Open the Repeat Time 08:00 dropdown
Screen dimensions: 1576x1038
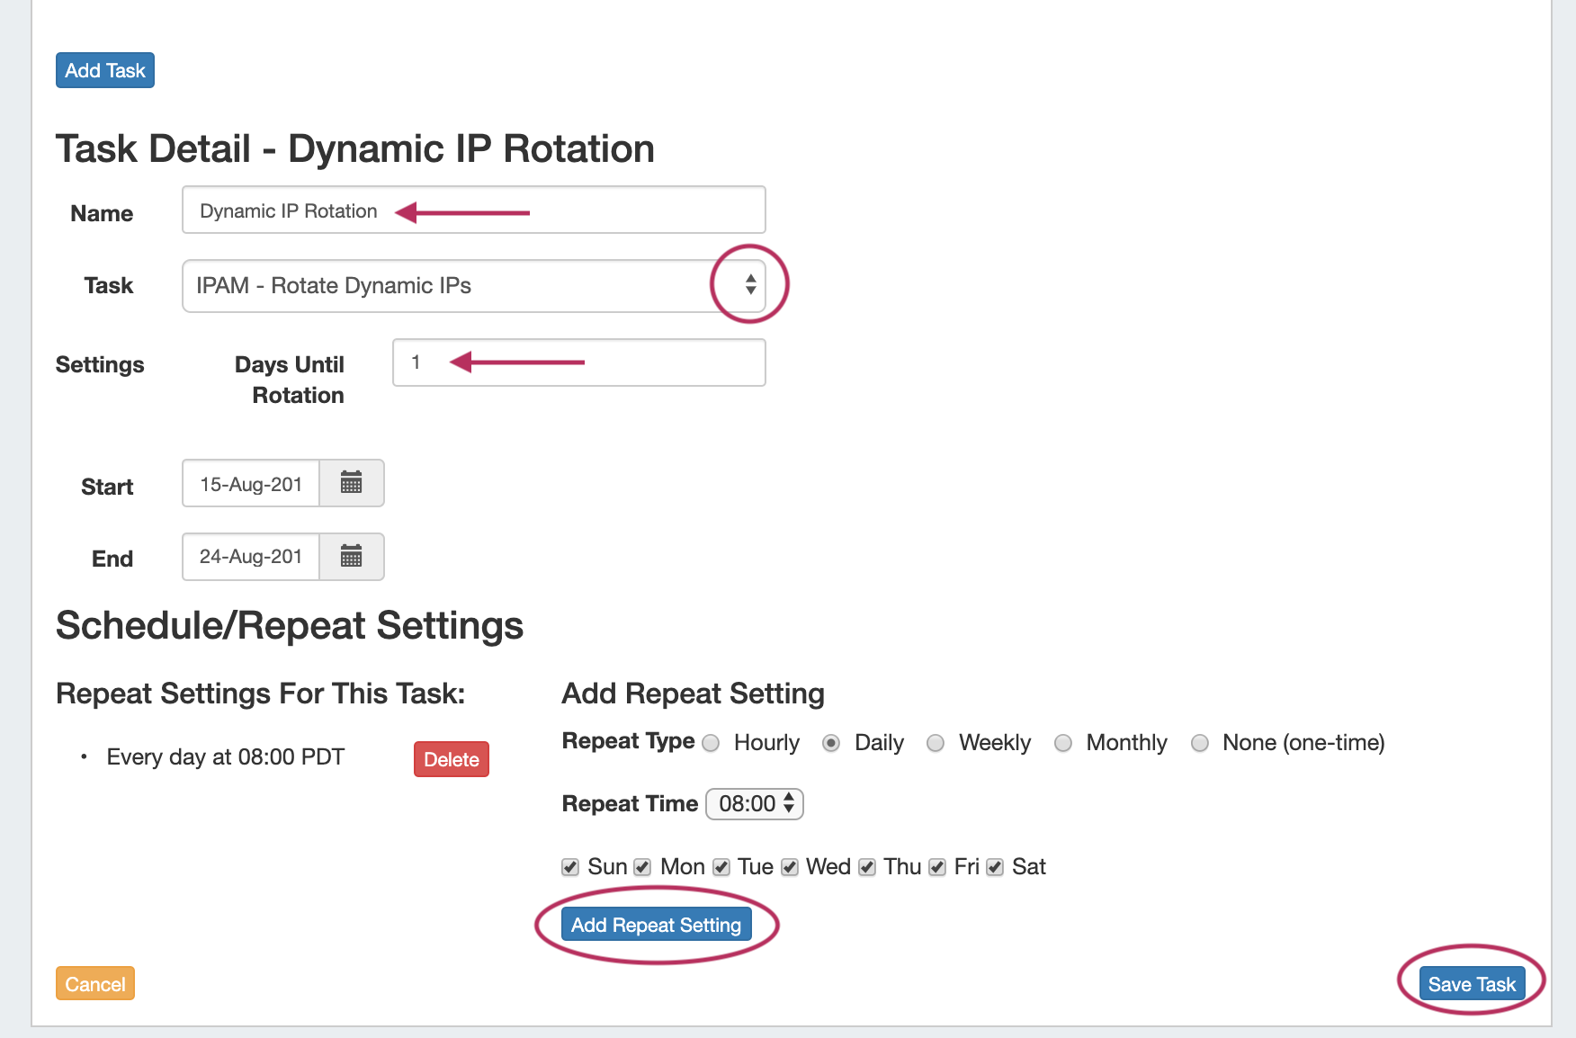(x=754, y=803)
